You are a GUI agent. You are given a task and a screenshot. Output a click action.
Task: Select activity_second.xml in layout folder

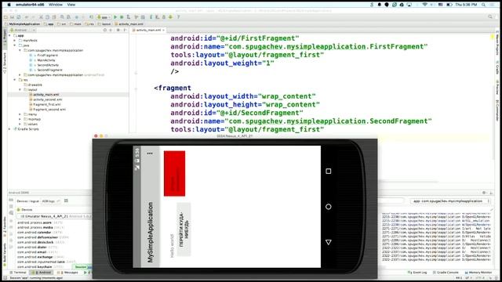[x=47, y=99]
